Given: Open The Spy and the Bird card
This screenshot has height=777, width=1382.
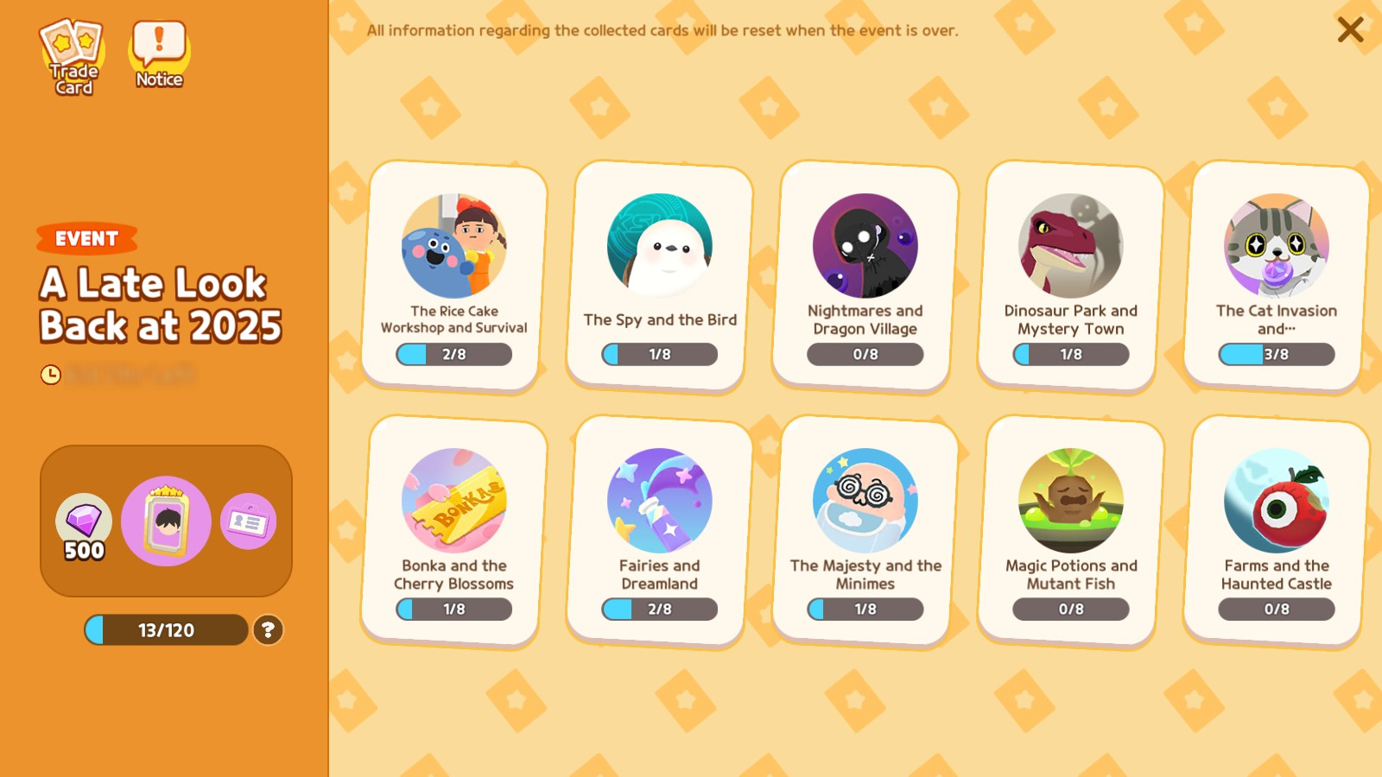Looking at the screenshot, I should [660, 275].
